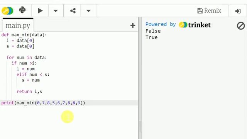The height and width of the screenshot is (139, 247).
Task: Click the line 'if num >i:'
Action: tap(24, 63)
